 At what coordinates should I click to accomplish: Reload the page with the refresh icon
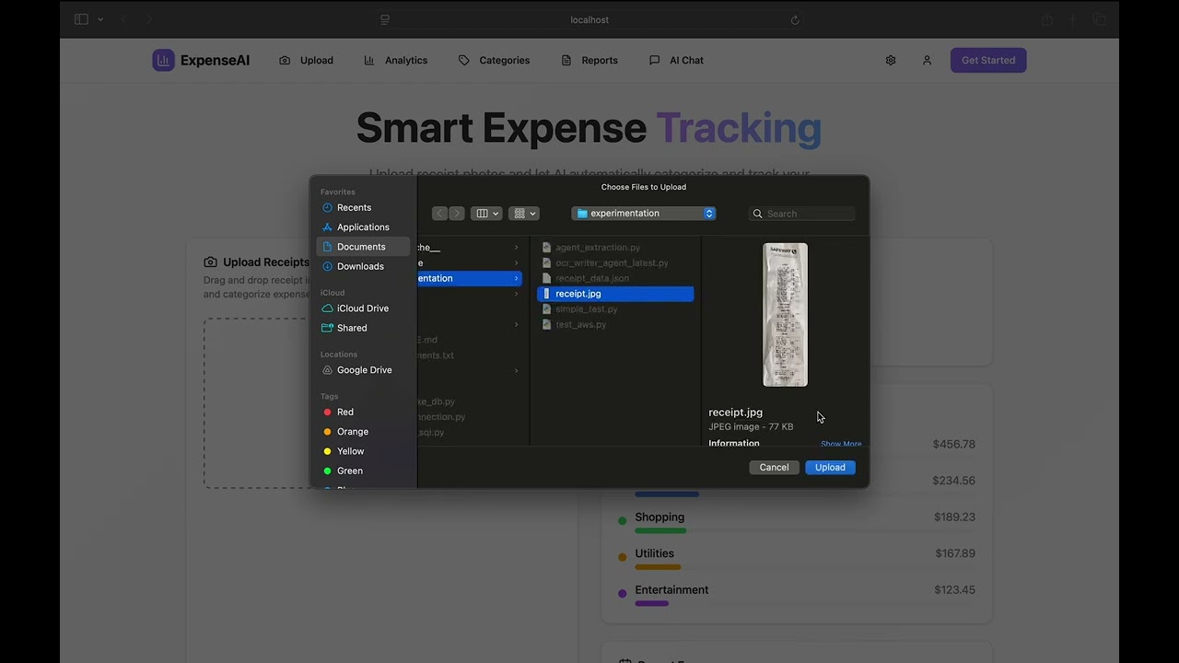795,19
